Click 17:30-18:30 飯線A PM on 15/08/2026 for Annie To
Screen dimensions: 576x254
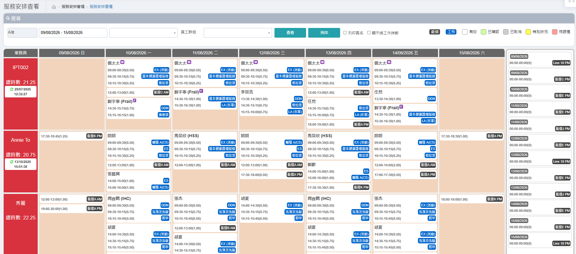[472, 136]
